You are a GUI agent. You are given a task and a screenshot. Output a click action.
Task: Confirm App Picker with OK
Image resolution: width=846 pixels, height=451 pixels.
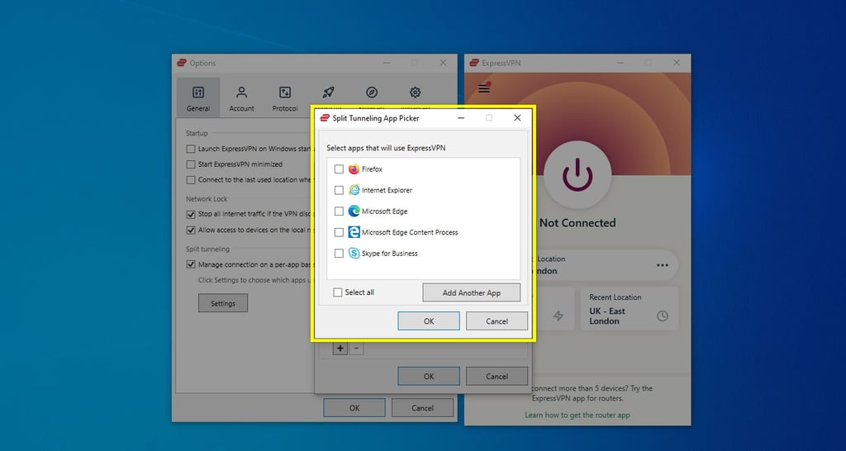pyautogui.click(x=429, y=321)
